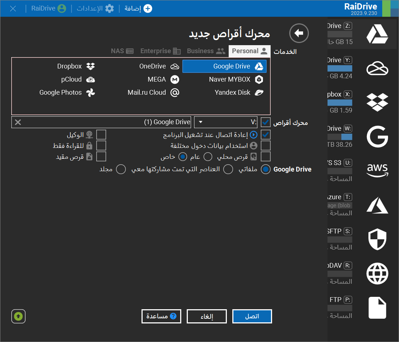Click the back arrow button
This screenshot has width=399, height=342.
(x=299, y=33)
